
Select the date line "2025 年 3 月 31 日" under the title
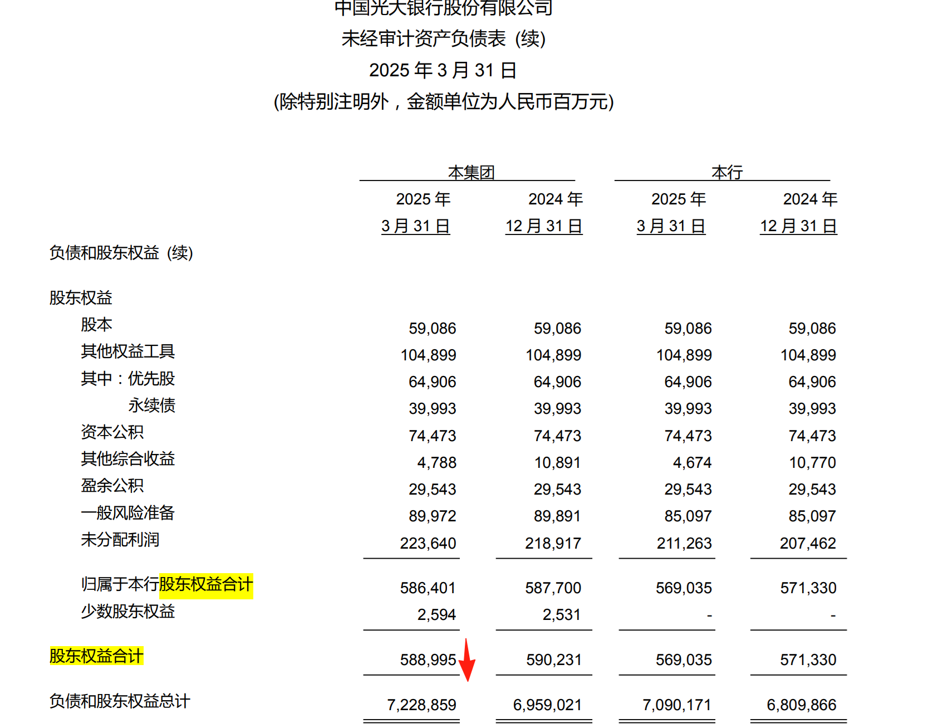pos(443,70)
